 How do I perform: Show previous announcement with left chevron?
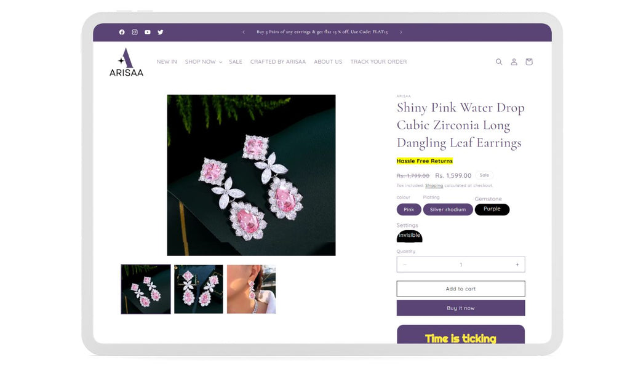click(244, 32)
